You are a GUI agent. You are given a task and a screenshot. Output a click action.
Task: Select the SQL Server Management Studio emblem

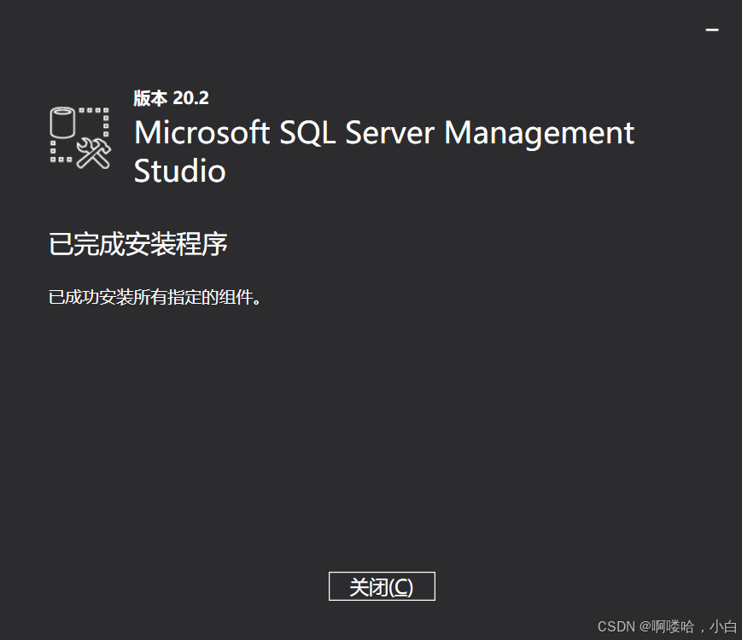pos(79,138)
